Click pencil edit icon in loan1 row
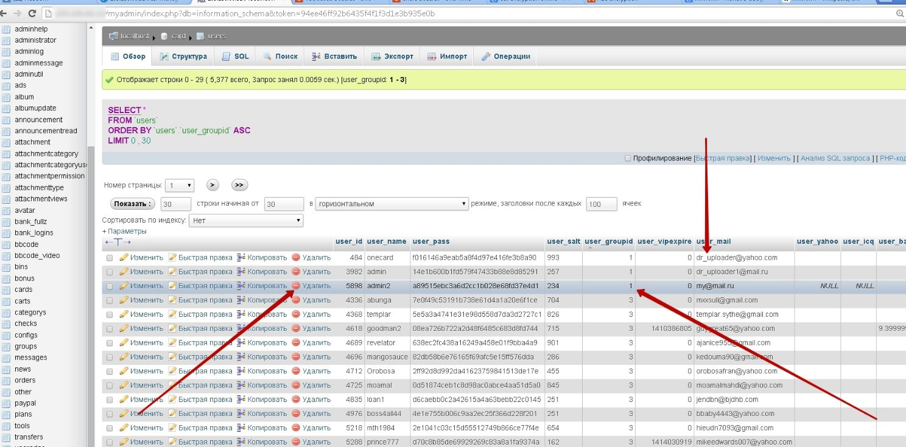The image size is (906, 447). 124,400
